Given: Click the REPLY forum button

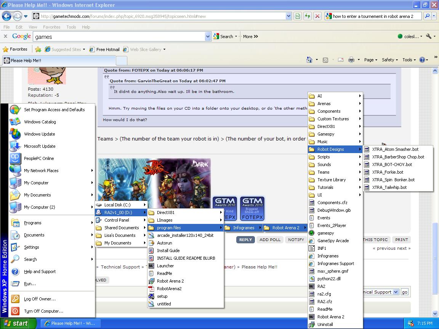Looking at the screenshot, I should (x=245, y=240).
